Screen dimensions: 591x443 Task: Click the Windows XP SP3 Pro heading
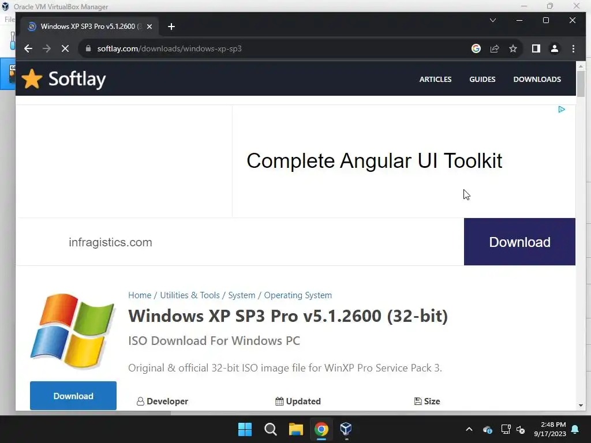point(288,316)
